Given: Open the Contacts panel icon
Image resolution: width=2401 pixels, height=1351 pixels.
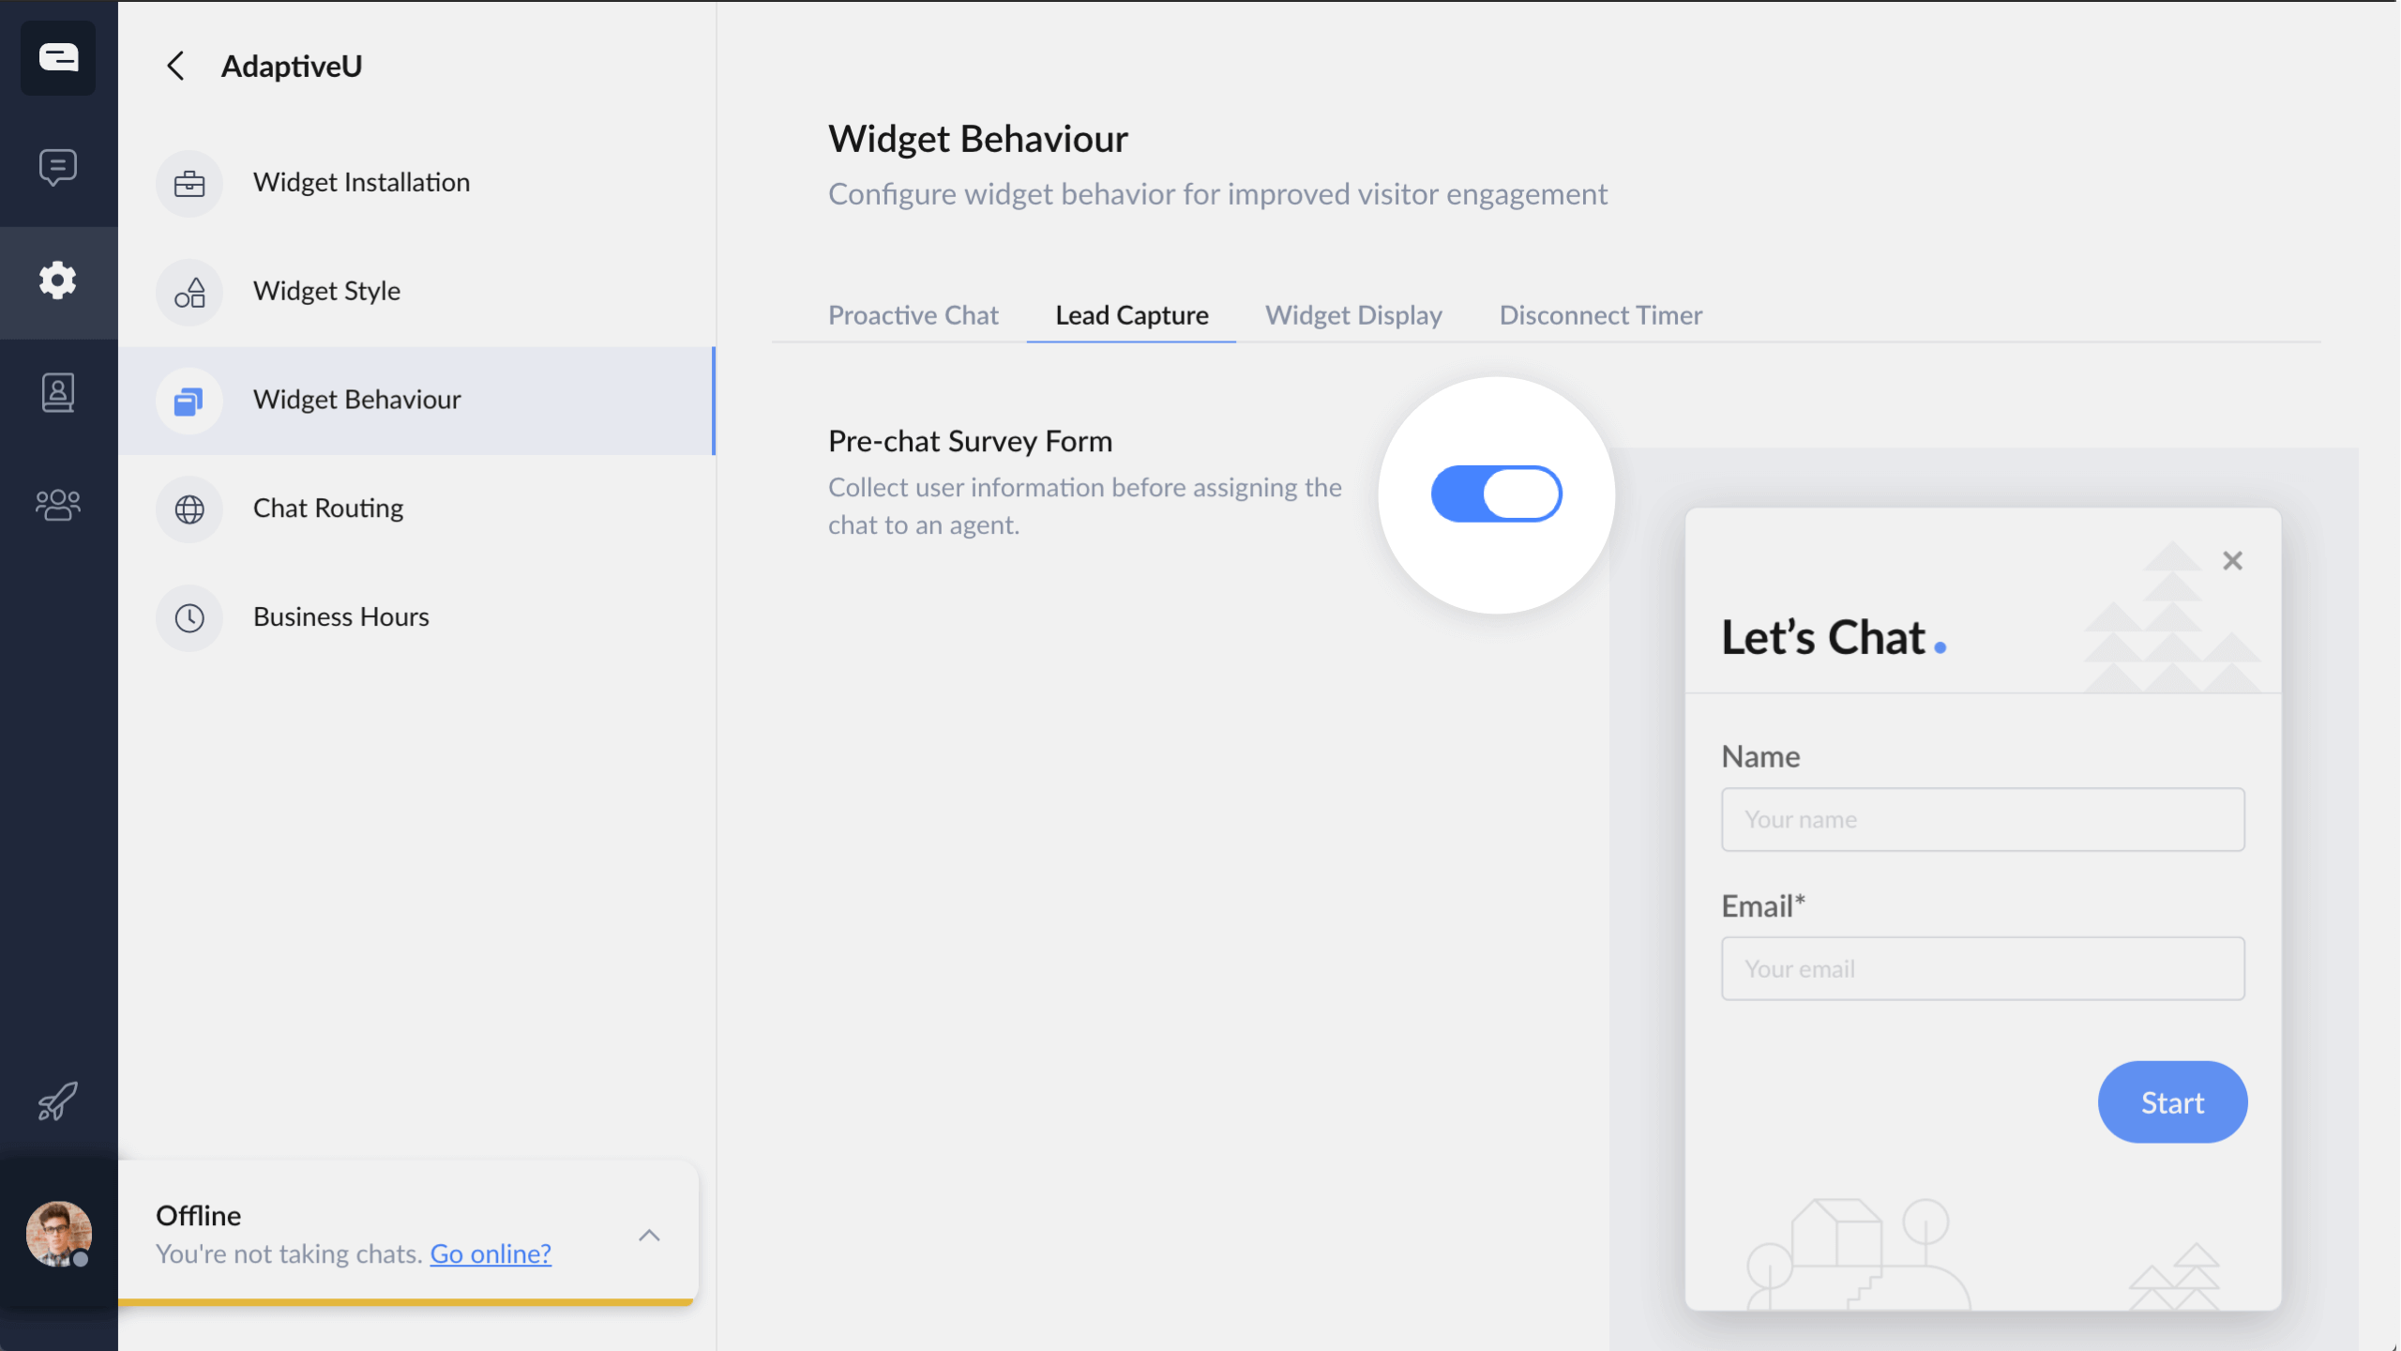Looking at the screenshot, I should tap(58, 392).
